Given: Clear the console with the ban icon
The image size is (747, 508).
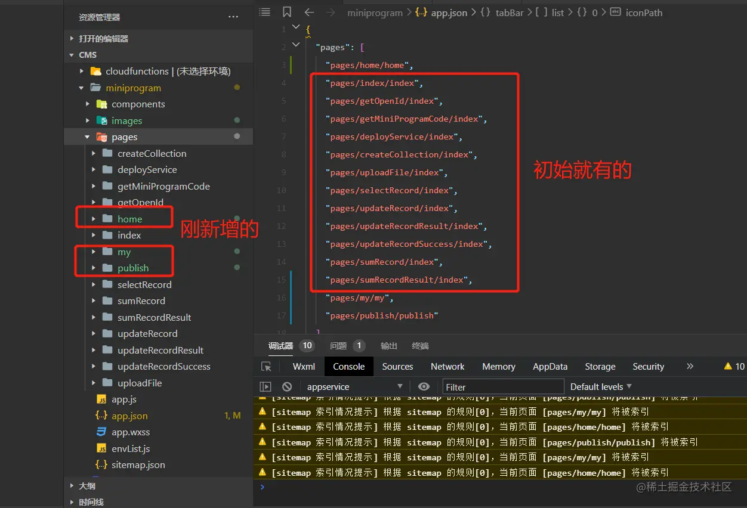Looking at the screenshot, I should pyautogui.click(x=287, y=386).
